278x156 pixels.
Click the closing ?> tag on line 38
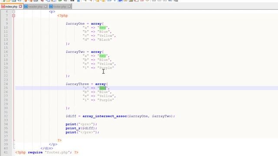60,140
